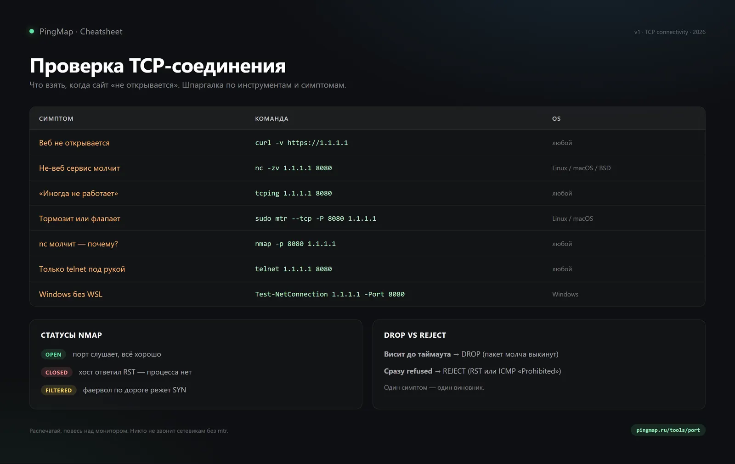Click the symptom '«Иногда не работает»'

point(79,193)
